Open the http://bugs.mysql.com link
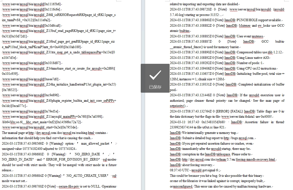293x190 pixels. tap(239, 138)
